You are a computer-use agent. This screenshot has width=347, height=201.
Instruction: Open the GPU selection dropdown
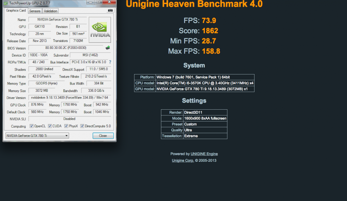point(37,136)
